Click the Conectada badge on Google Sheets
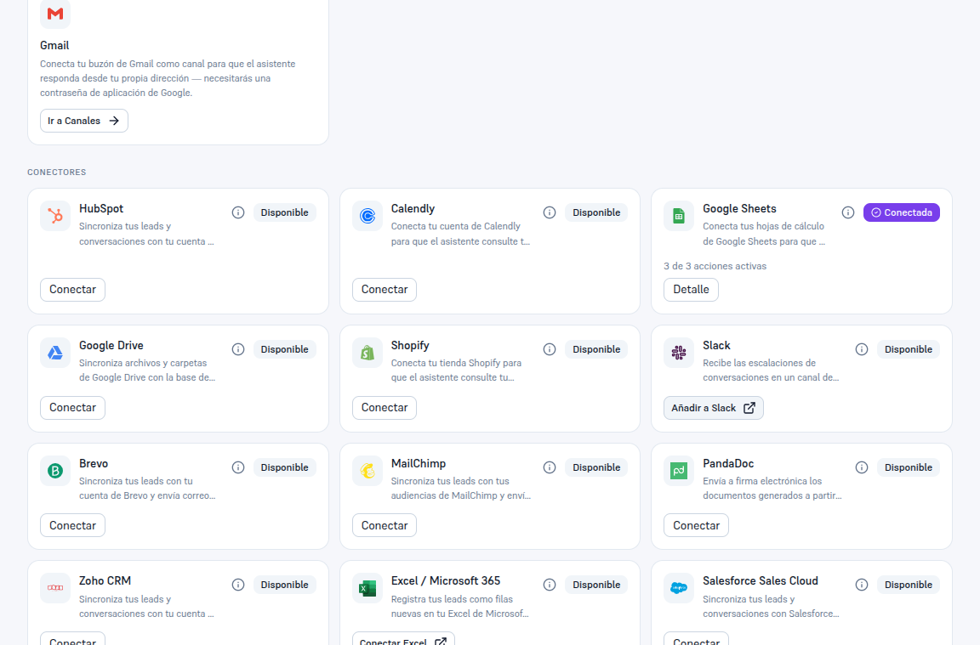The image size is (980, 645). (901, 212)
